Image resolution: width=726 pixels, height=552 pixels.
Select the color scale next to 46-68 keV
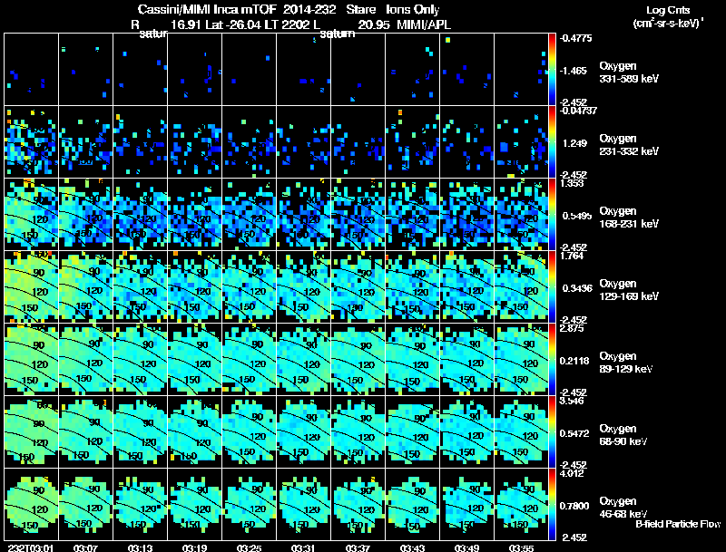(x=553, y=504)
